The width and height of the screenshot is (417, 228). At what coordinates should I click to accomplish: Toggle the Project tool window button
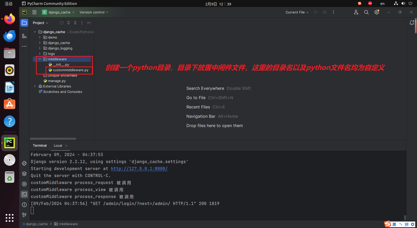pos(24,23)
